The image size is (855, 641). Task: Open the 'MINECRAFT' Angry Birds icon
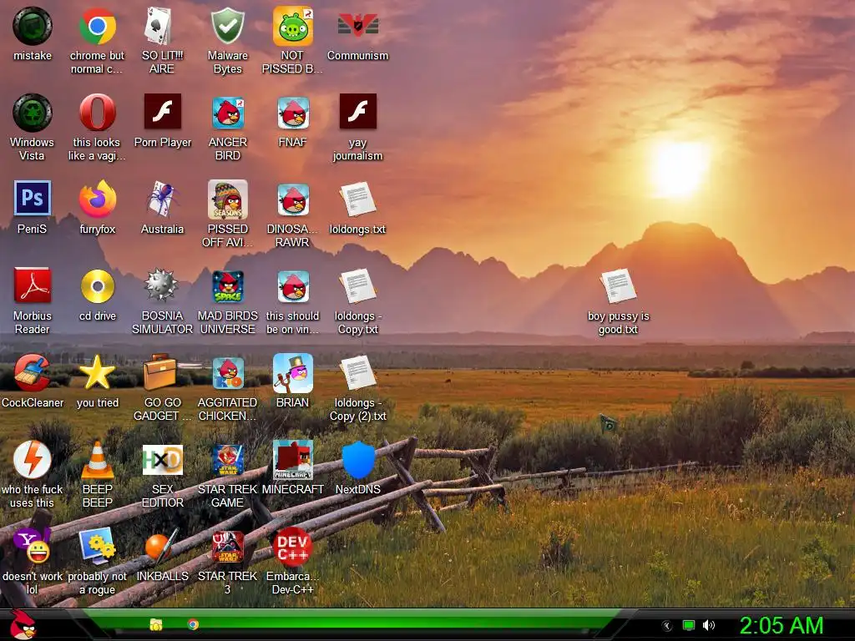point(293,460)
